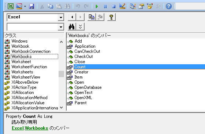Click the yellow Help question button
Image resolution: width=205 pixels, height=134 pixels.
tap(111, 17)
